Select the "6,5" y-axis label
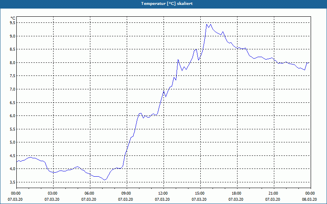 click(x=13, y=102)
